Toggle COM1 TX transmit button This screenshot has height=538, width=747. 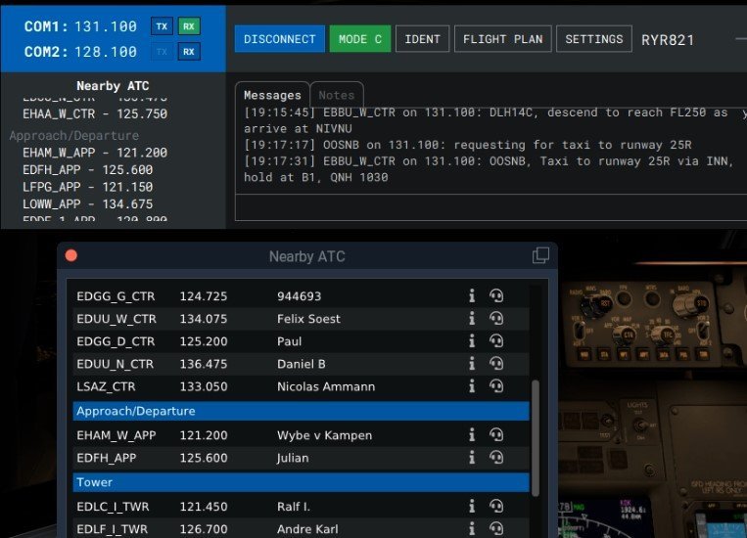[161, 26]
